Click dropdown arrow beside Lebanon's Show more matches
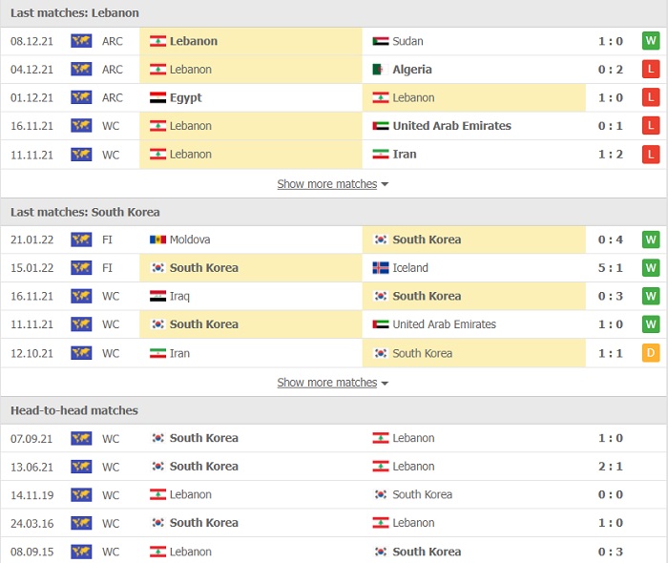This screenshot has height=563, width=668. click(385, 184)
